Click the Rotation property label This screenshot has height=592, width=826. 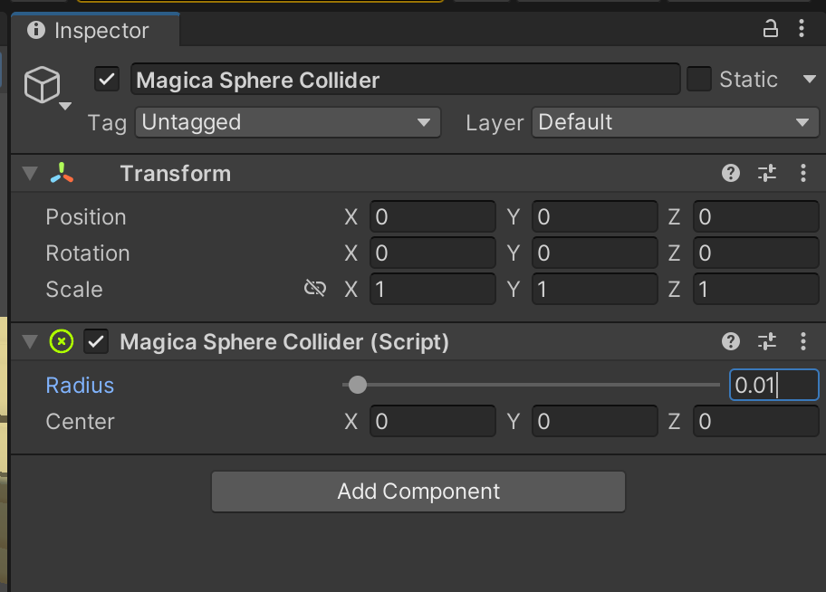click(x=88, y=253)
